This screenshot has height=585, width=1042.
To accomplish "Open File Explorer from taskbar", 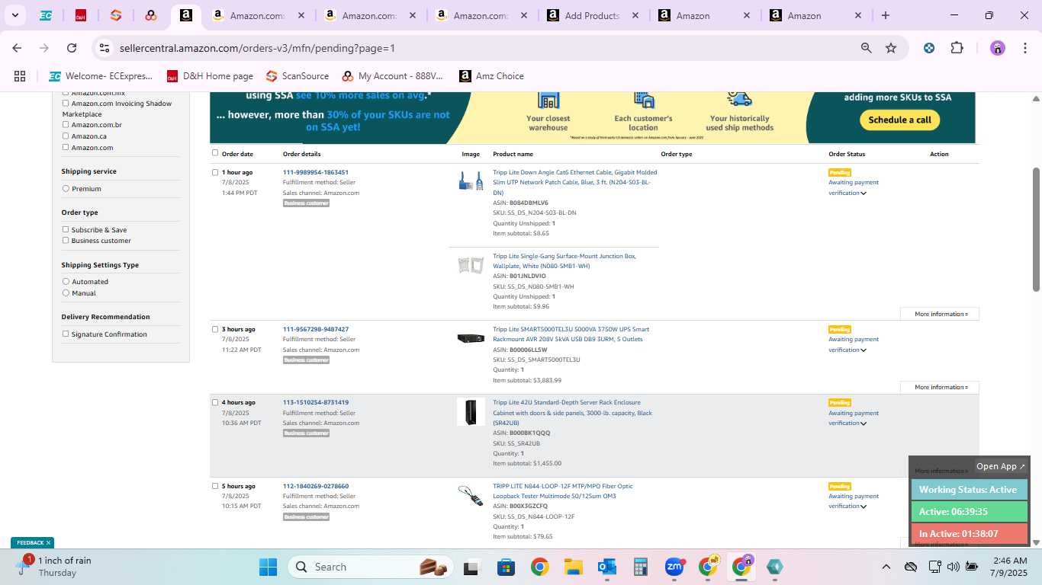I will coord(573,567).
